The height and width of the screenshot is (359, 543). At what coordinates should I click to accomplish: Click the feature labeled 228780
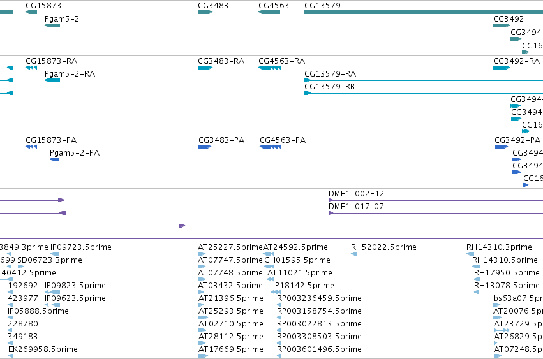tap(23, 324)
